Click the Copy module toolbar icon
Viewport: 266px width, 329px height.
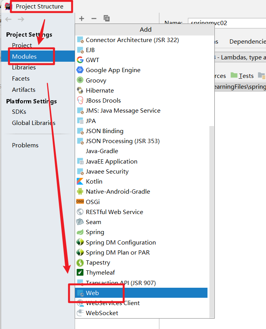tap(106, 19)
